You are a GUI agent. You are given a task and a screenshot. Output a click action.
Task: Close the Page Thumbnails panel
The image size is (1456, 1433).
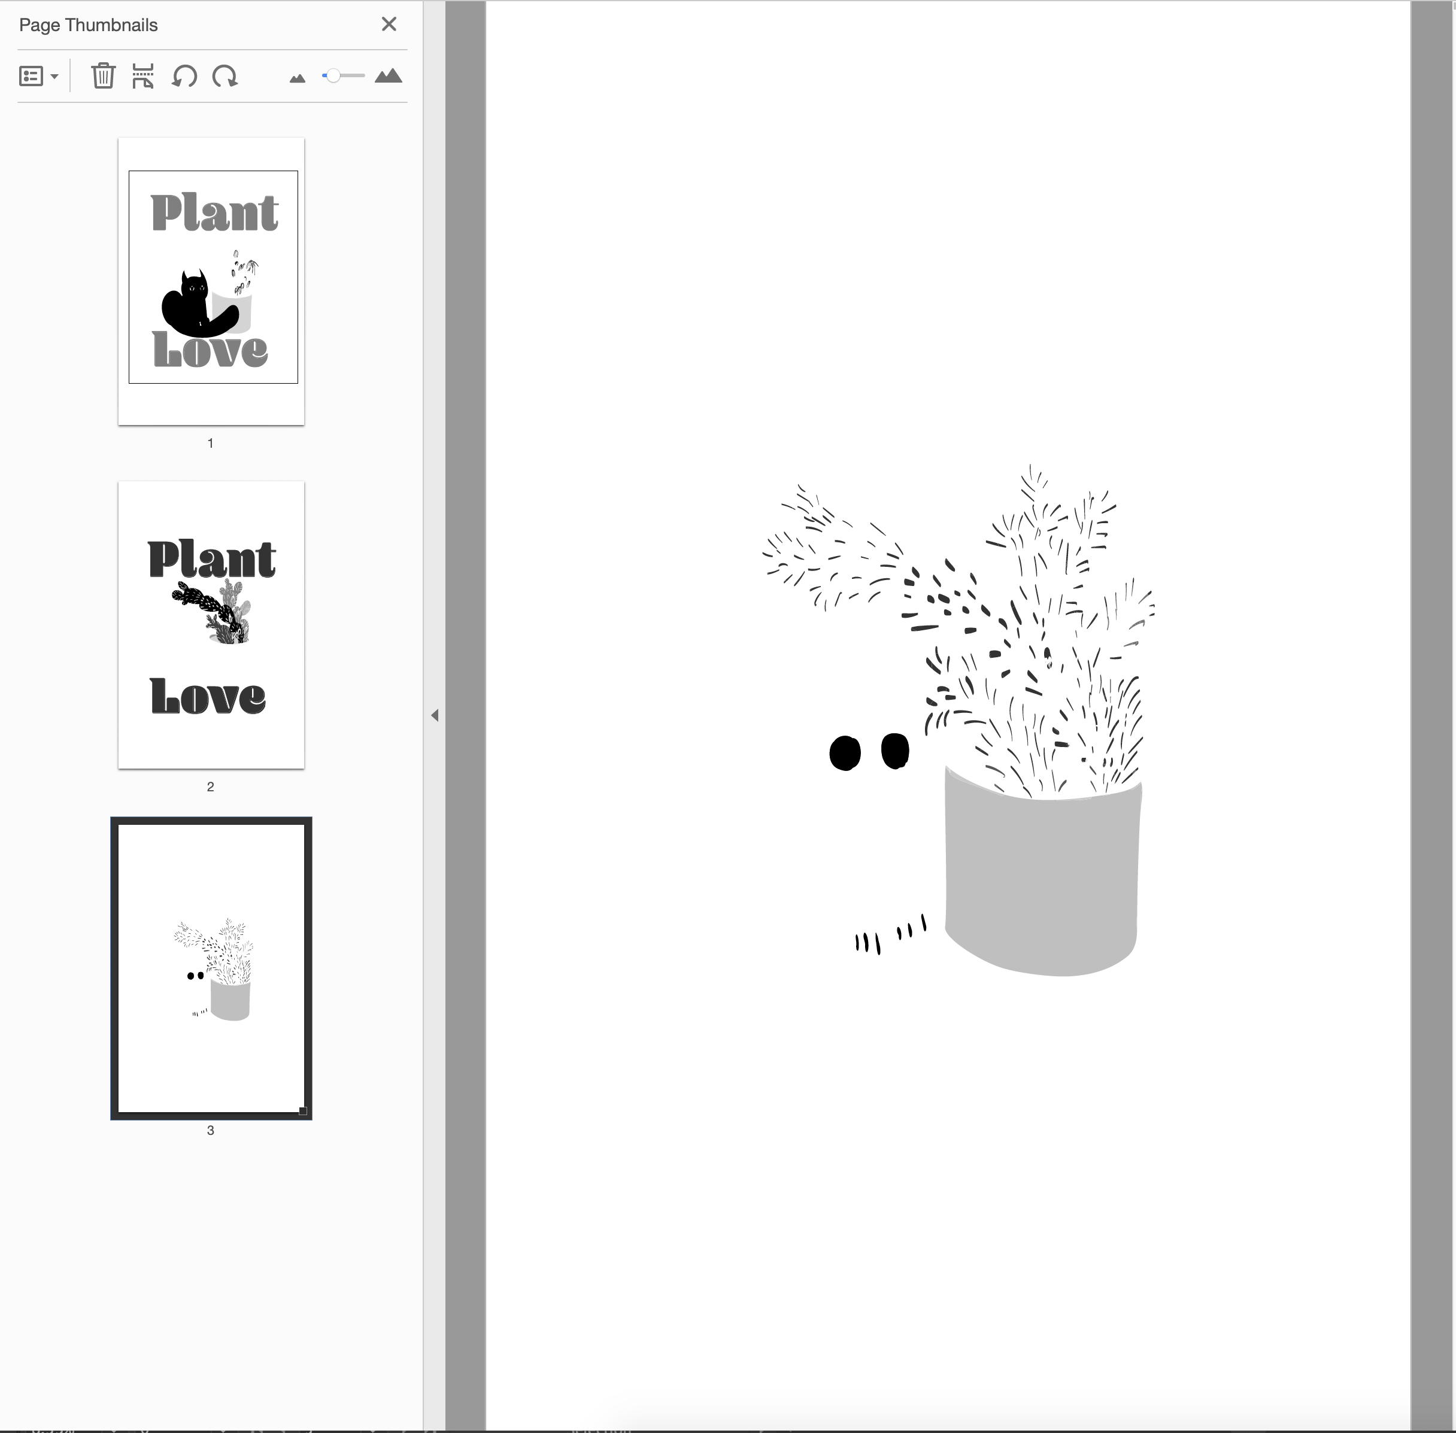click(389, 24)
